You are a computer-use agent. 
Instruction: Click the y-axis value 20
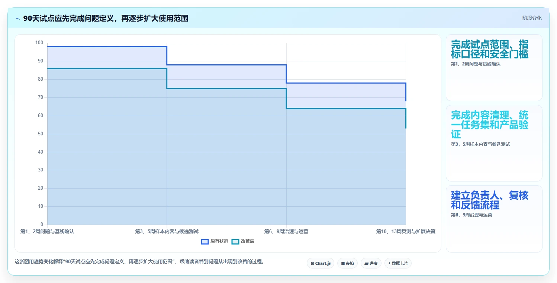(x=41, y=188)
